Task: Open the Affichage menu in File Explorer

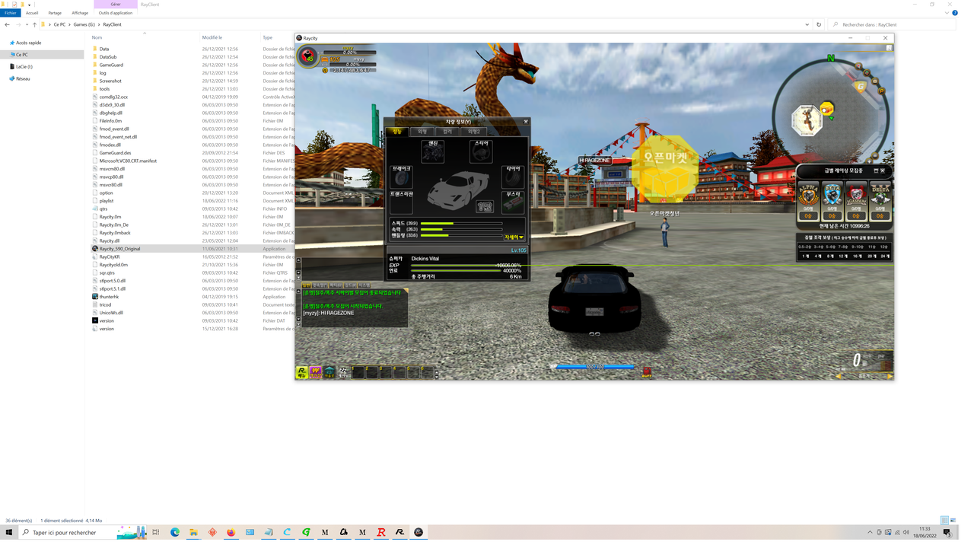Action: tap(80, 12)
